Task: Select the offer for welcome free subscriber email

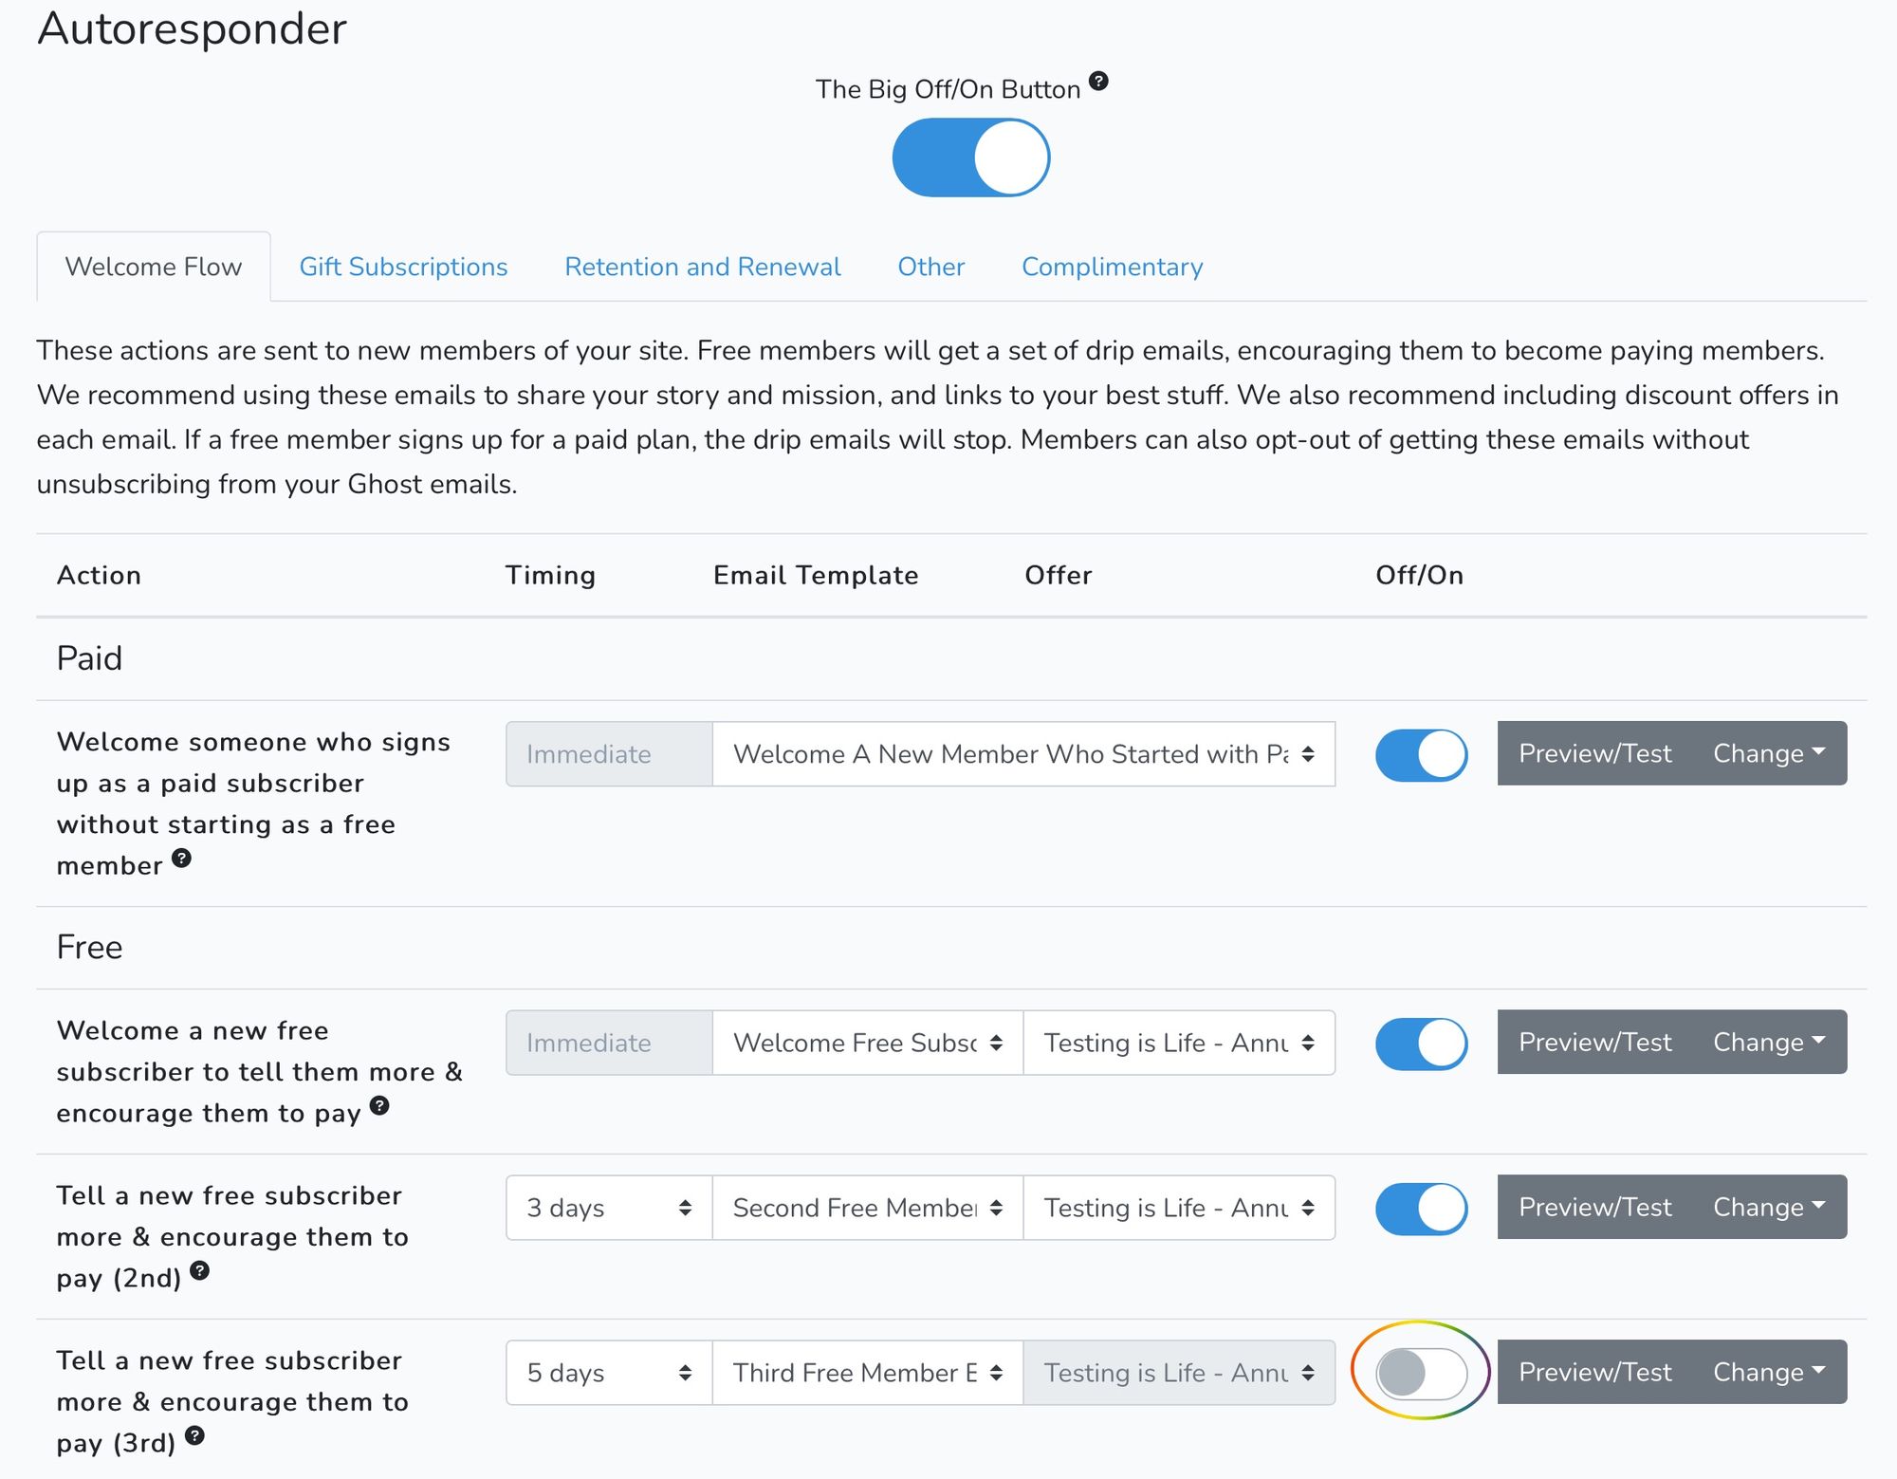Action: tap(1175, 1040)
